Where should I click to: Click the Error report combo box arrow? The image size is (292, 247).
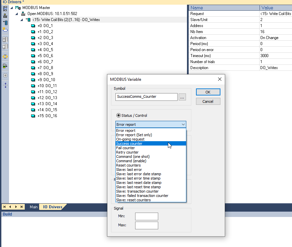(183, 125)
